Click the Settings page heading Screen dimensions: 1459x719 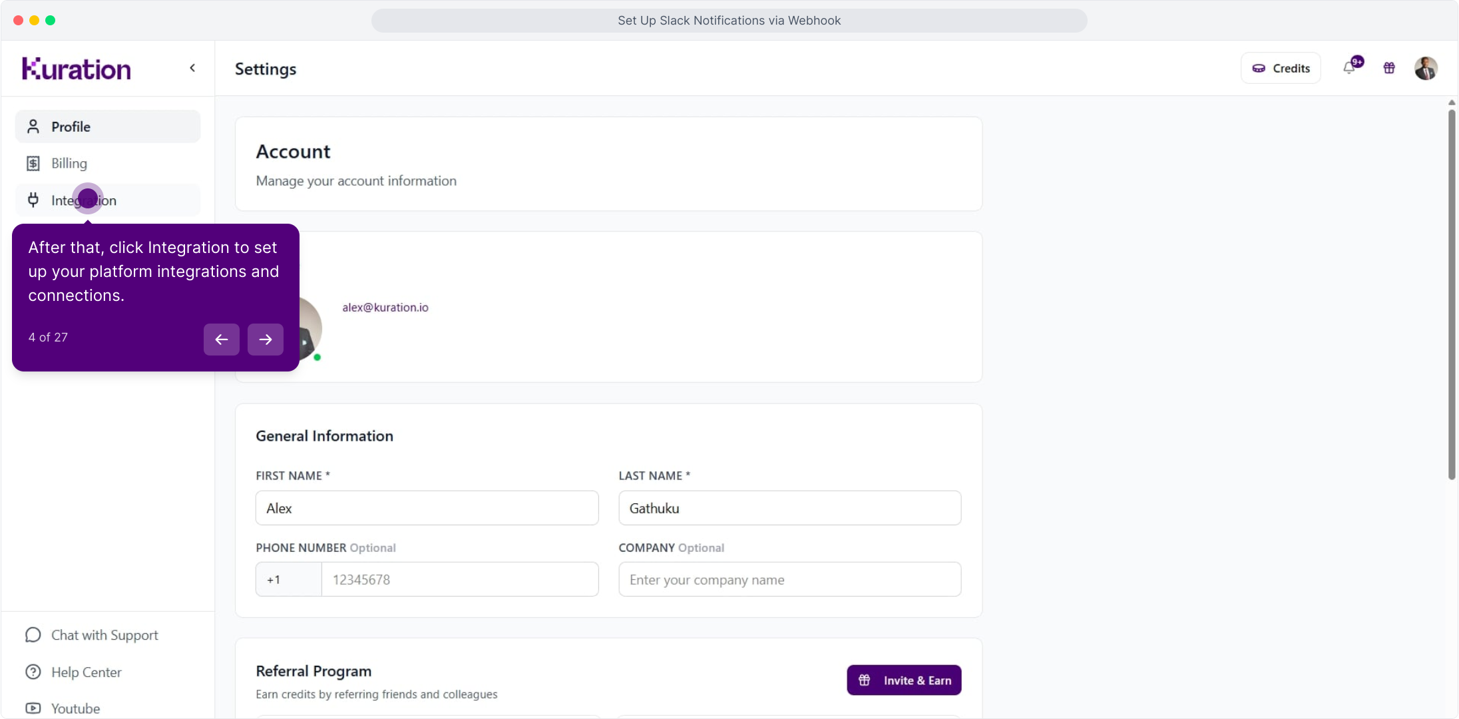(x=266, y=69)
